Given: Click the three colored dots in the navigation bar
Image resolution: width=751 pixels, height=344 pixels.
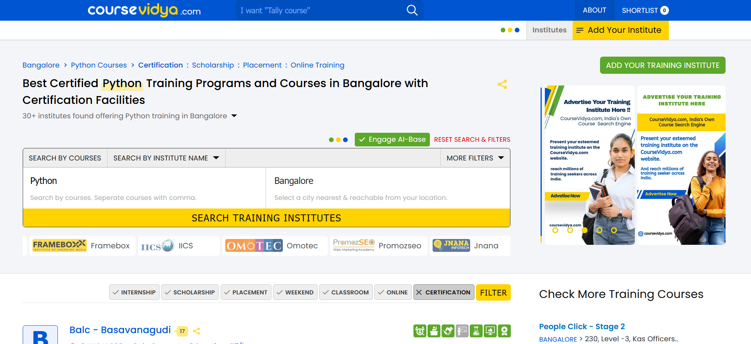Looking at the screenshot, I should (x=510, y=30).
